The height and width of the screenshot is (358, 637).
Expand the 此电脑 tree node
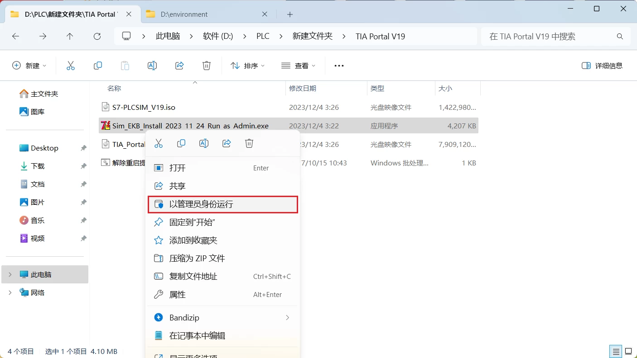point(10,274)
